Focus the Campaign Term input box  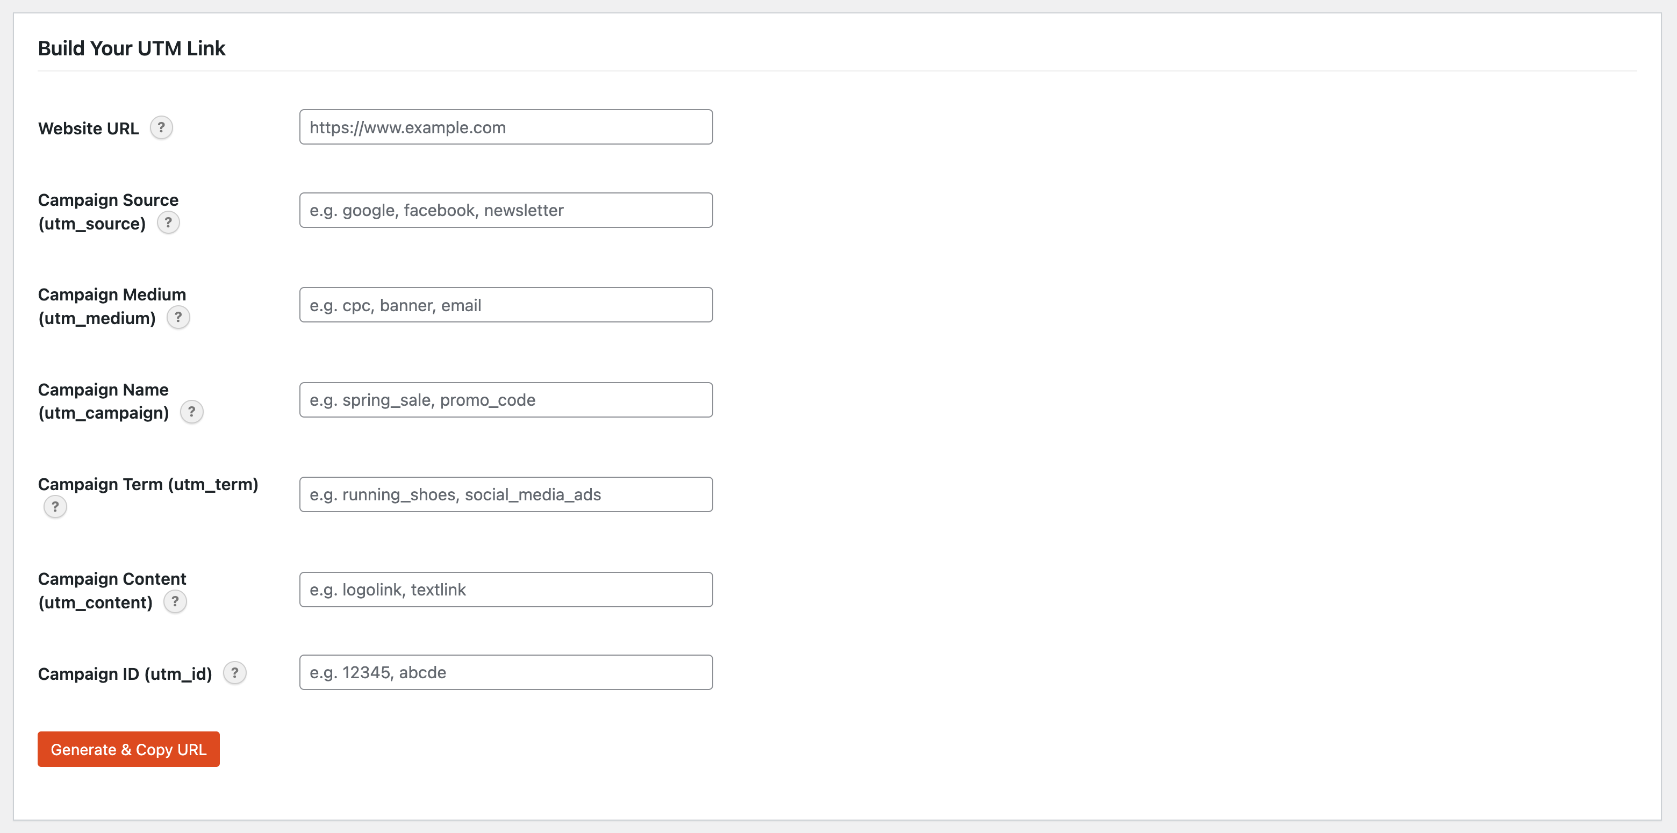(506, 494)
